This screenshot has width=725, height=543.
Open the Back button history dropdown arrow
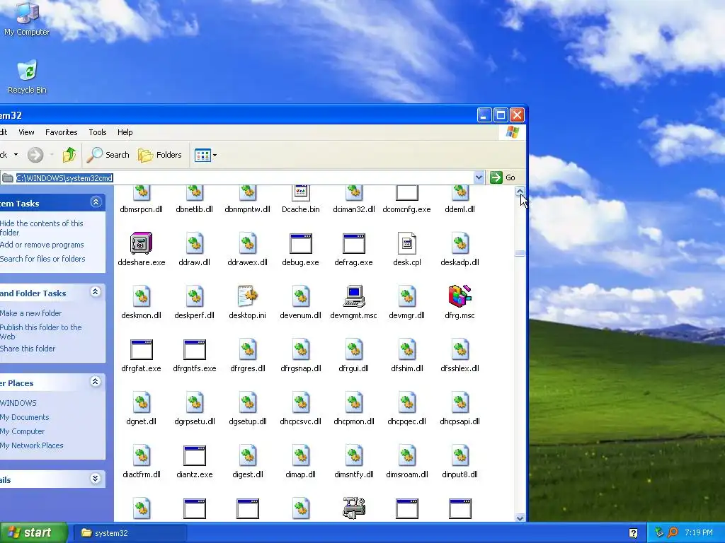pos(16,155)
